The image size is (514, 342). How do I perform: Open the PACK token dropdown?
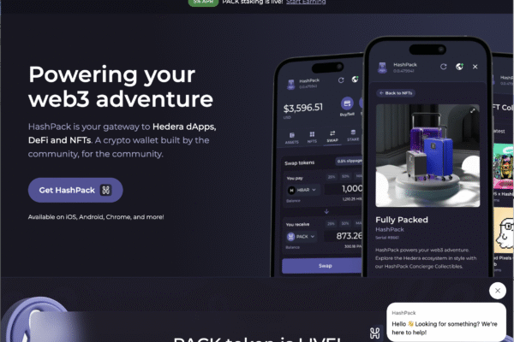click(302, 236)
